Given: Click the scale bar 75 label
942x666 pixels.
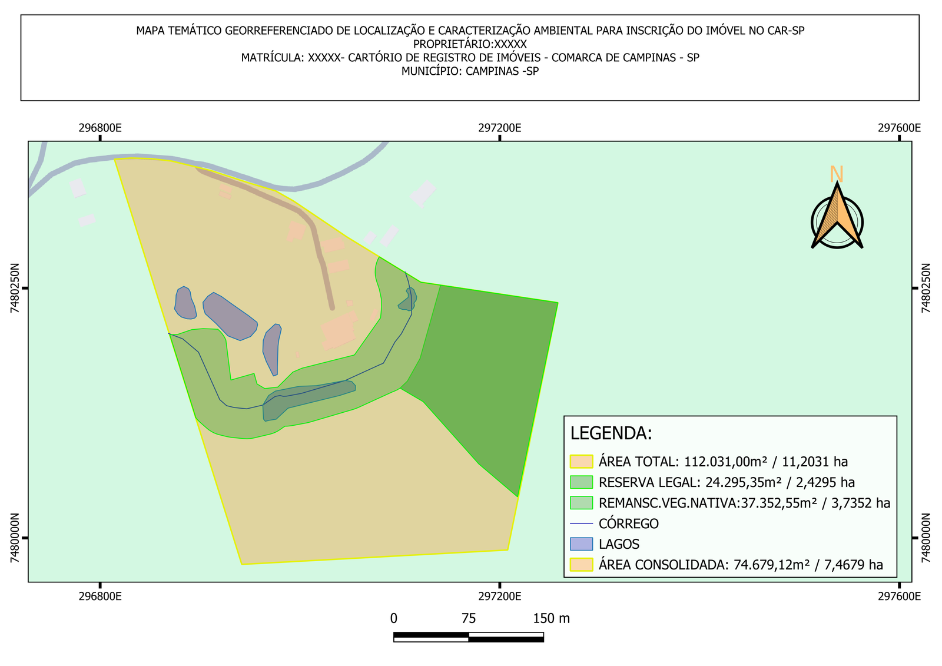Looking at the screenshot, I should pyautogui.click(x=469, y=618).
